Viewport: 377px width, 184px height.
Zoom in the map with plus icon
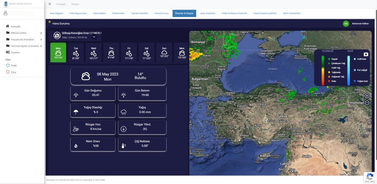367,96
